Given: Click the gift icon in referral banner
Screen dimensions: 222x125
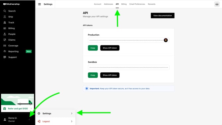Looking at the screenshot, I should click(x=5, y=108).
